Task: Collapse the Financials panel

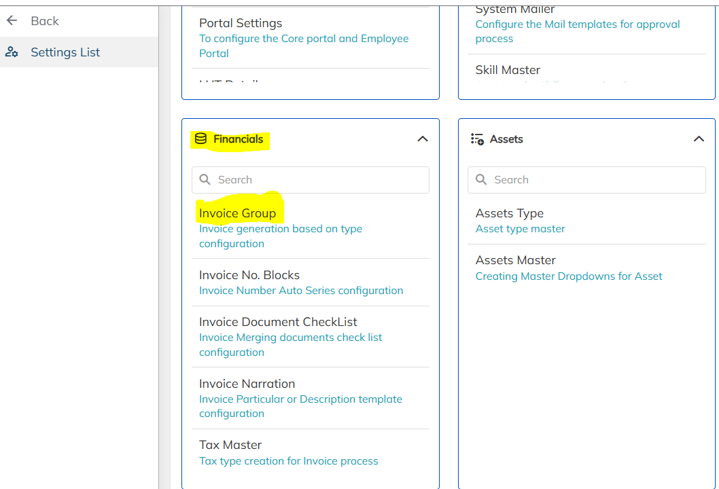Action: [422, 139]
